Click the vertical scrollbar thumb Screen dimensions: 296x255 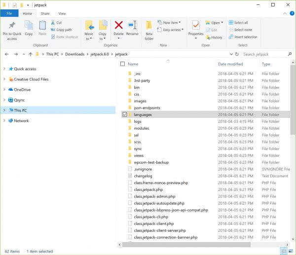click(293, 100)
